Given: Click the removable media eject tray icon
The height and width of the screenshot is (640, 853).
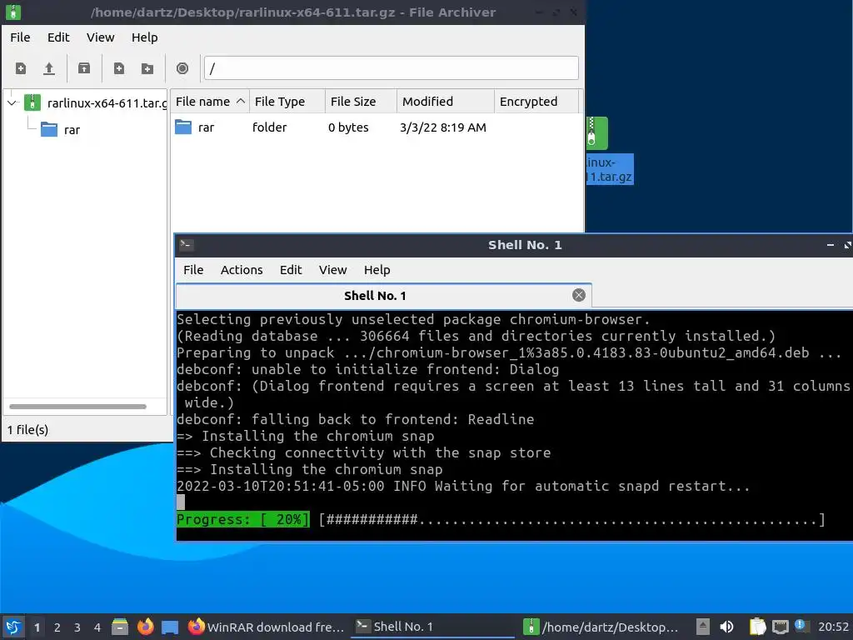Looking at the screenshot, I should point(703,627).
